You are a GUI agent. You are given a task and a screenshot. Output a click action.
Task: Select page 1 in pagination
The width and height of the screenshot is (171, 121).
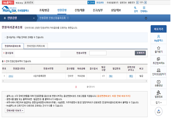point(76,87)
